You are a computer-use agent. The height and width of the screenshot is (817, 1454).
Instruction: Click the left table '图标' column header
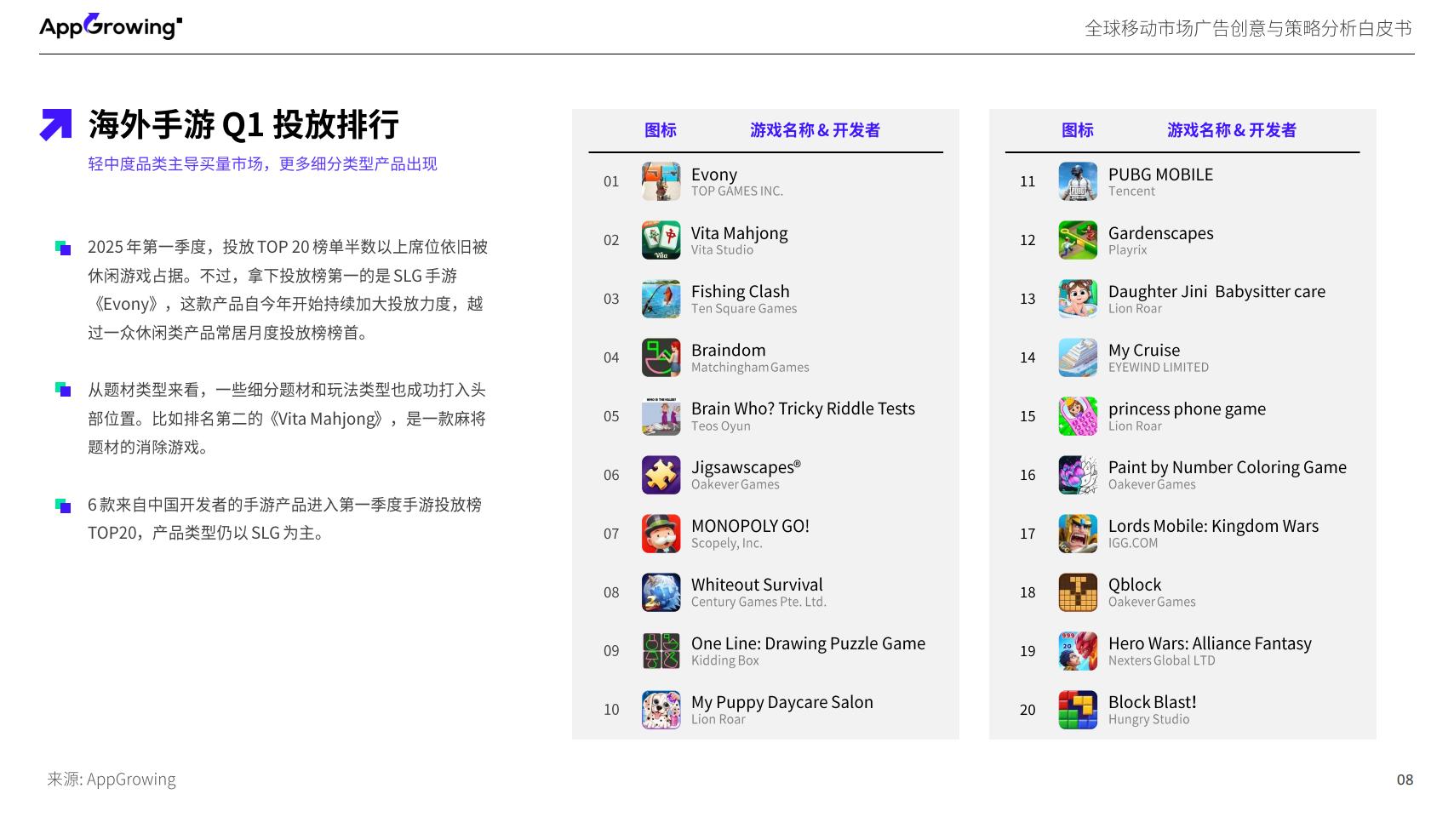pos(661,130)
